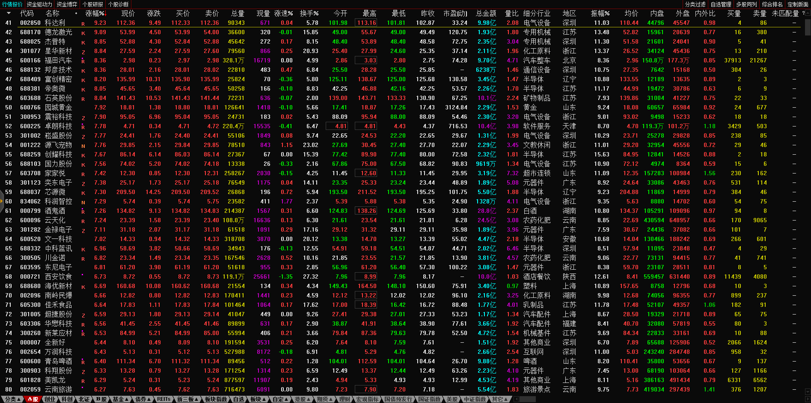
Task: Click the N marker beside 源飞宠物
Action: click(x=83, y=146)
